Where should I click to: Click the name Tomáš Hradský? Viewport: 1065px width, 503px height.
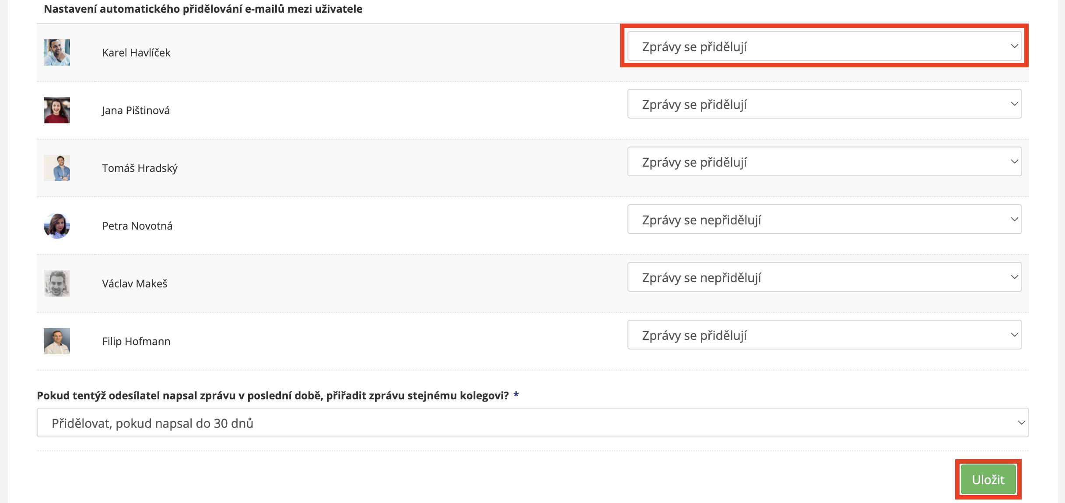[x=140, y=168]
